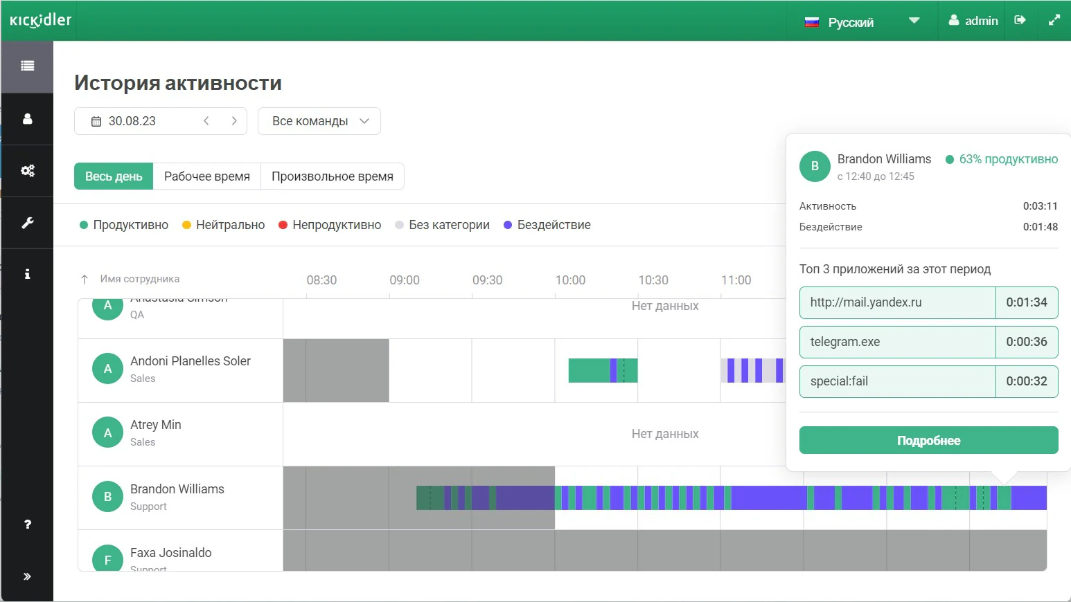The width and height of the screenshot is (1071, 602).
Task: Toggle fullscreen mode icon in header
Action: pos(1054,21)
